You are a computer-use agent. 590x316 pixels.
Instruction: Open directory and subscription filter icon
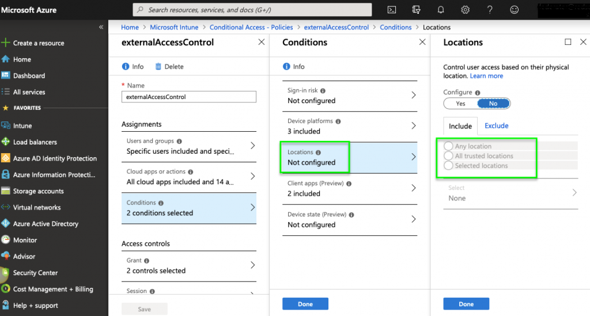coord(416,10)
